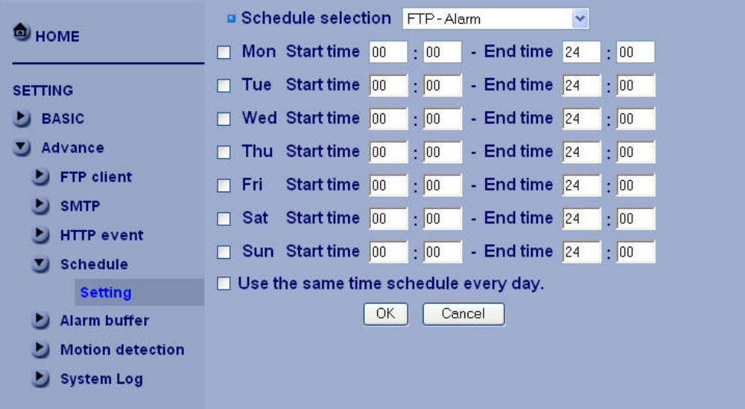Open the Setting item under Schedule
The height and width of the screenshot is (409, 745).
(x=106, y=293)
